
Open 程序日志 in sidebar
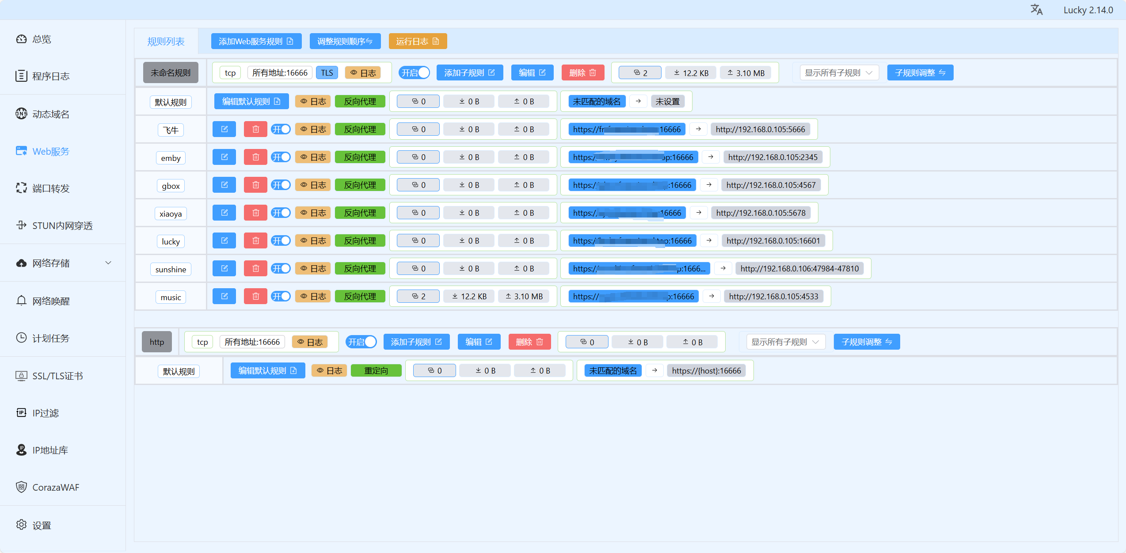(x=62, y=76)
